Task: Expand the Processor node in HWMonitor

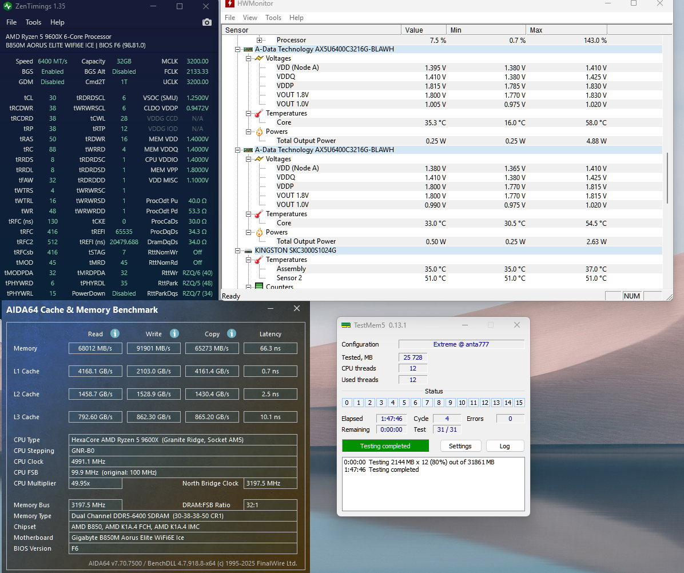Action: pos(259,40)
